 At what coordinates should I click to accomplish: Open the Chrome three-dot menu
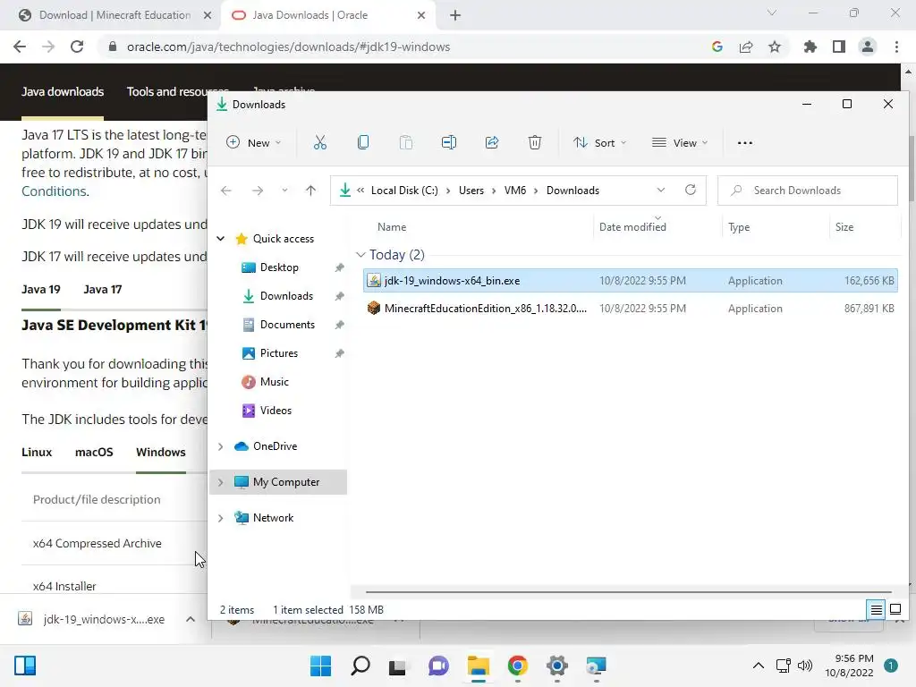pyautogui.click(x=896, y=47)
